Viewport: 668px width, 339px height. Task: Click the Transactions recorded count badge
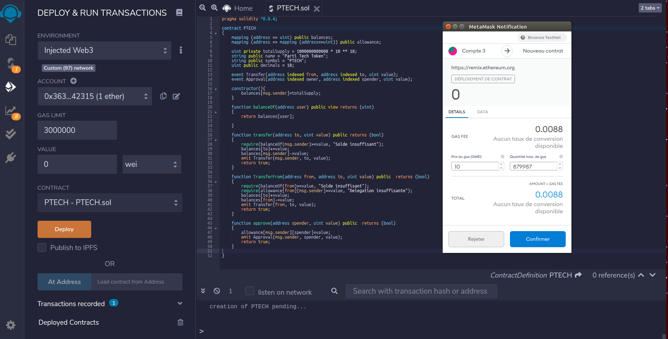pos(114,303)
